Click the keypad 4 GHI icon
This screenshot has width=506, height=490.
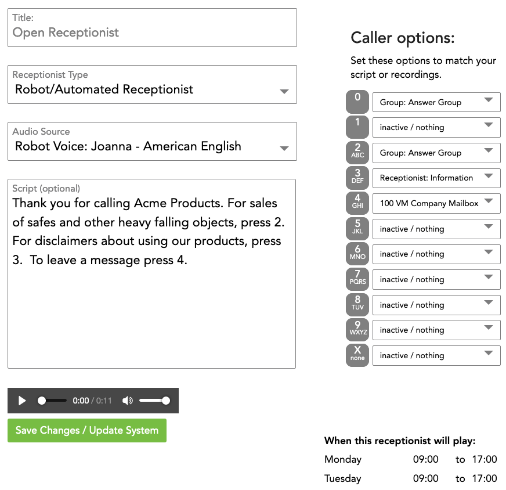[357, 203]
